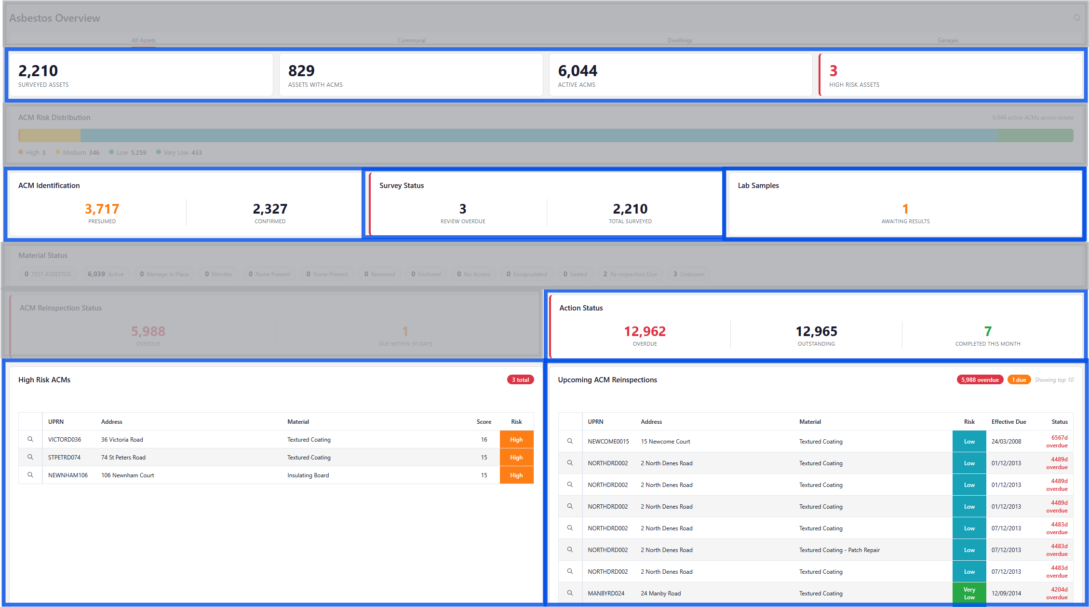The height and width of the screenshot is (607, 1089).
Task: Select the Garages tab
Action: (948, 40)
